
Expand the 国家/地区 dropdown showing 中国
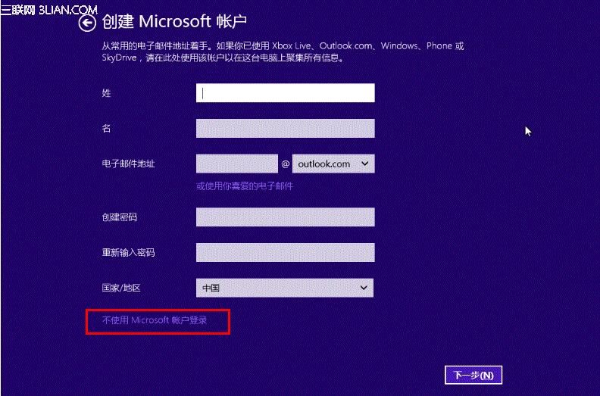285,288
